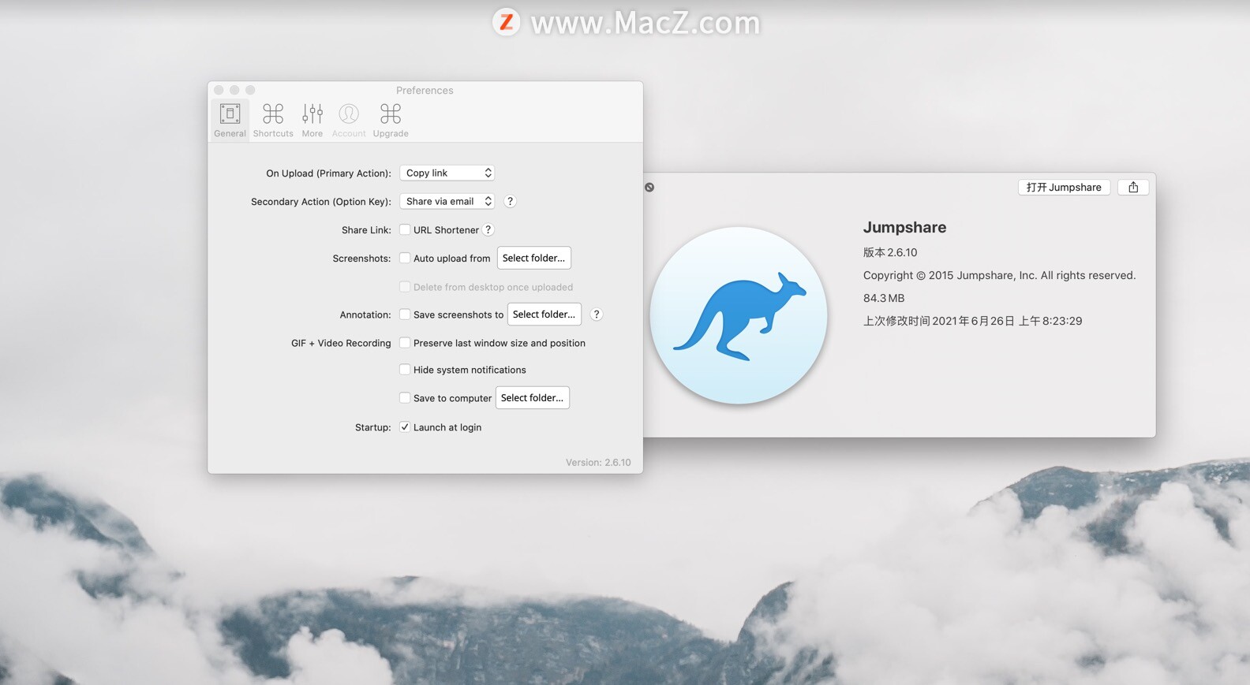Image resolution: width=1250 pixels, height=685 pixels.
Task: Click the Version: 2.6.10 text in Preferences
Action: point(598,462)
